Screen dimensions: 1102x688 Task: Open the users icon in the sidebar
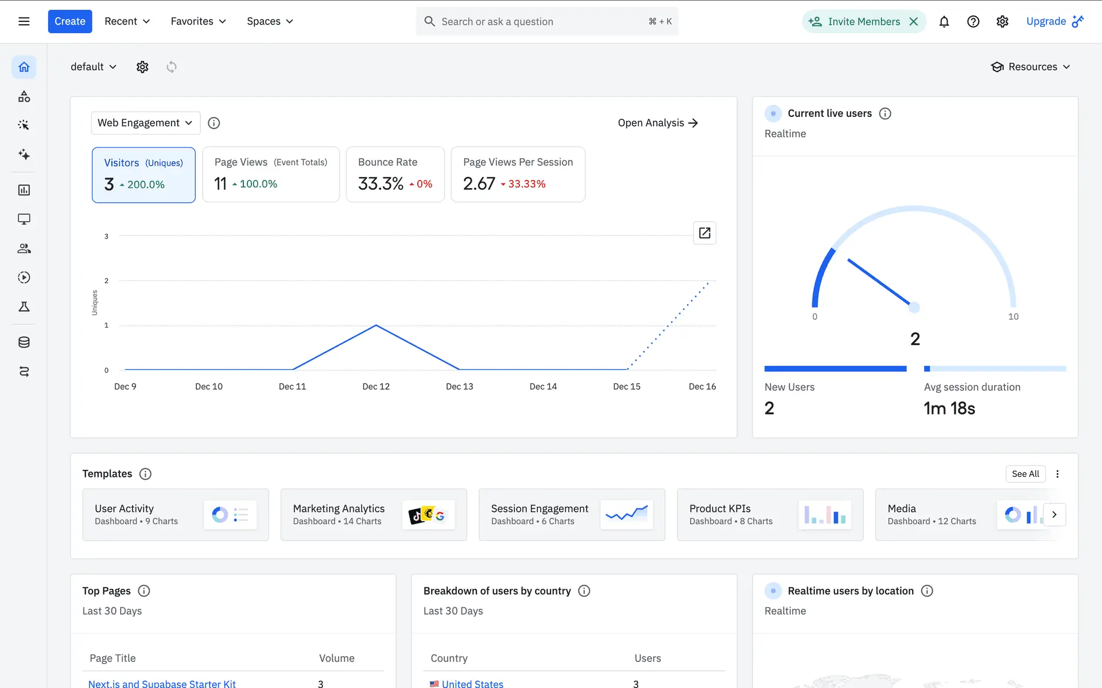24,248
